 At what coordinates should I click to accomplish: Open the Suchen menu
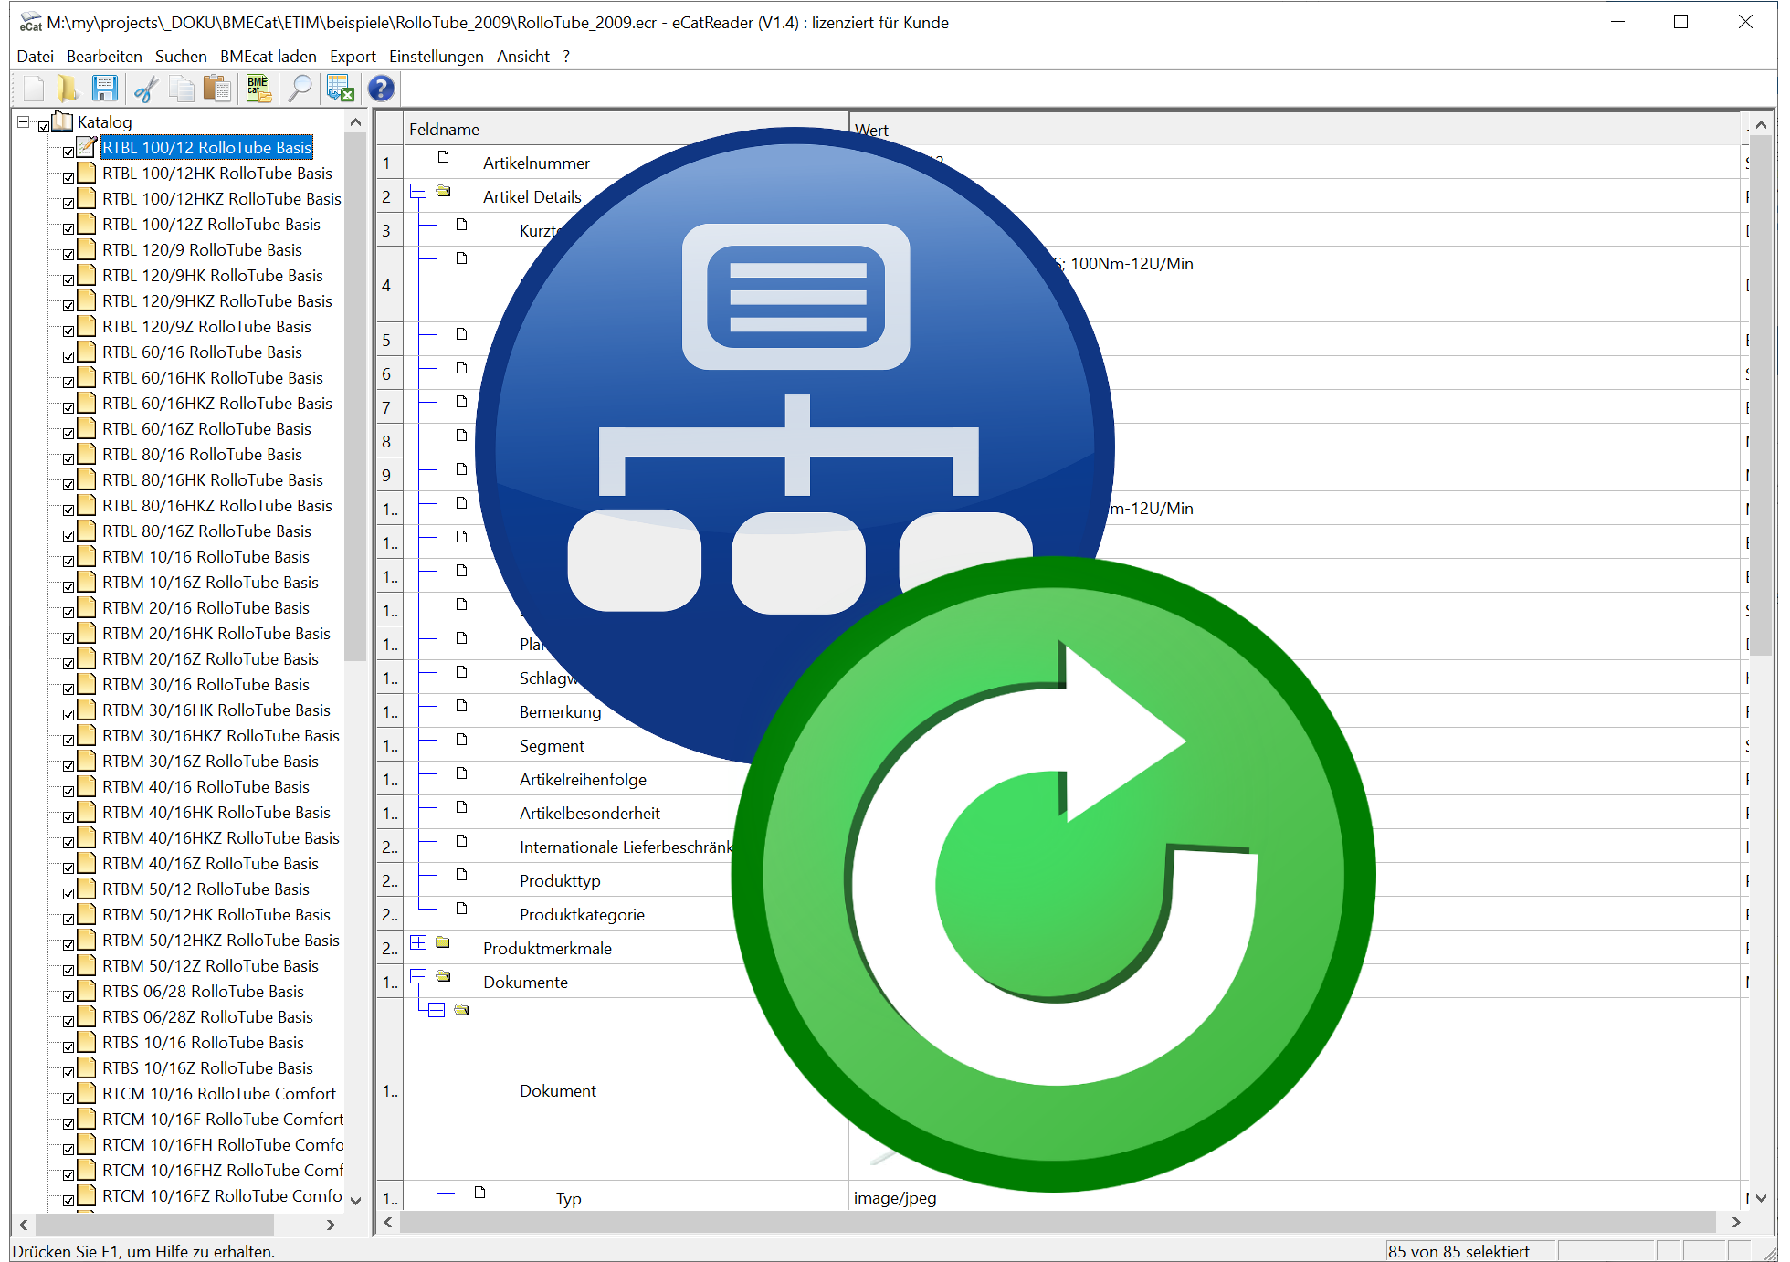[x=181, y=57]
